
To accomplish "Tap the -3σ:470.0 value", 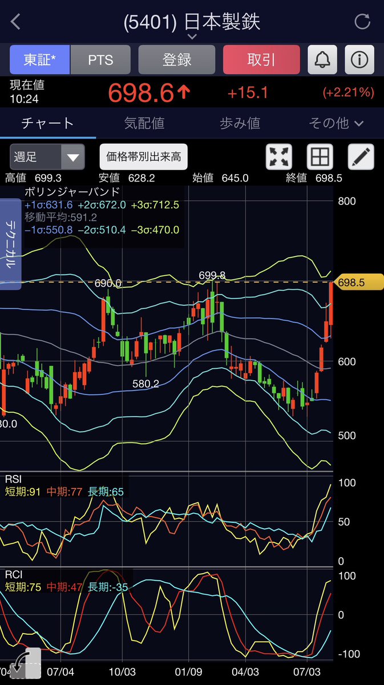I will click(x=155, y=230).
